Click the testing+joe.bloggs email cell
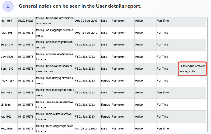Image resolution: width=211 pixels, height=134 pixels. (55, 33)
